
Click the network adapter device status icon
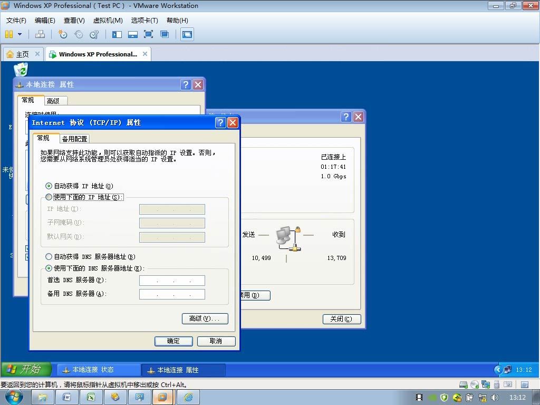pyautogui.click(x=486, y=384)
